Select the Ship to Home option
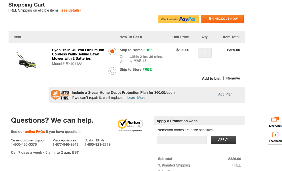The height and width of the screenshot is (171, 282). click(112, 51)
